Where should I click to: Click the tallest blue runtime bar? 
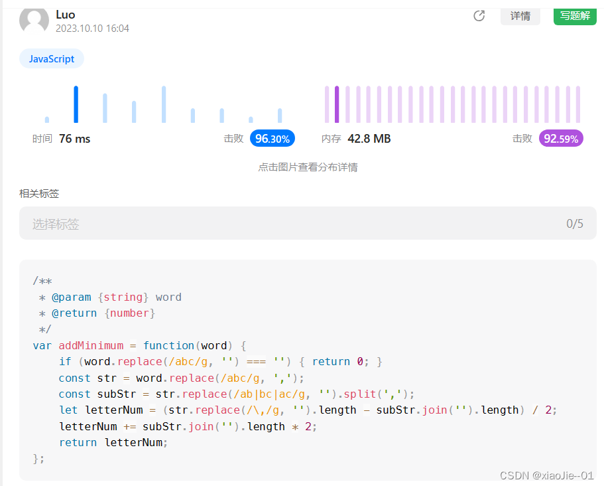76,104
